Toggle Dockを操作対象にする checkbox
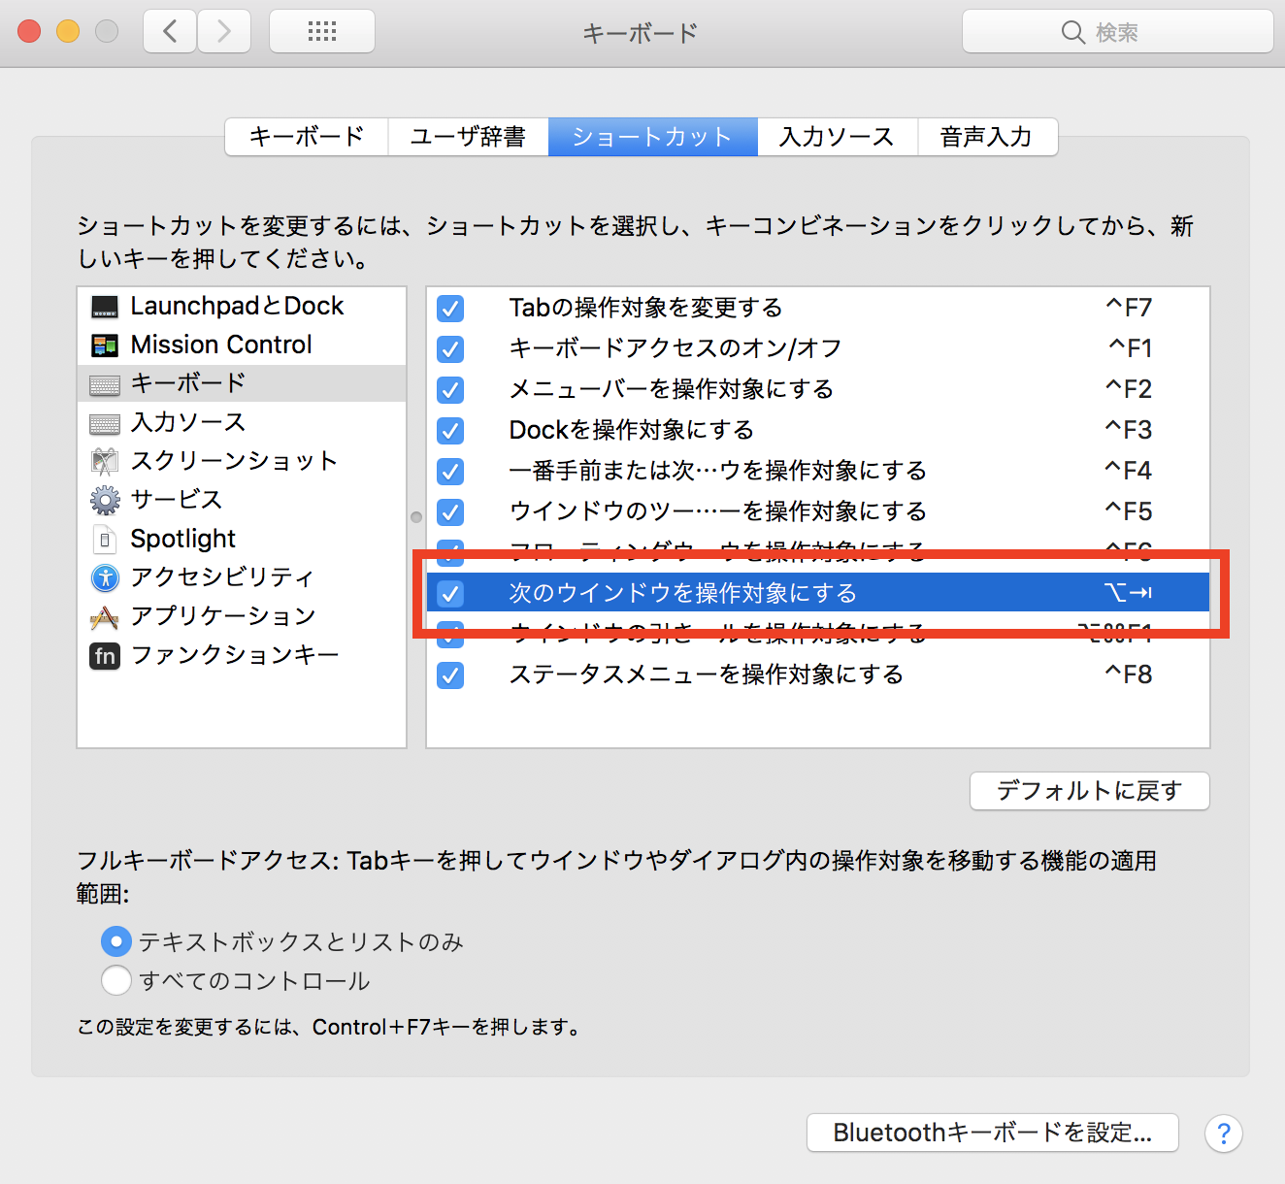This screenshot has width=1285, height=1184. point(450,430)
